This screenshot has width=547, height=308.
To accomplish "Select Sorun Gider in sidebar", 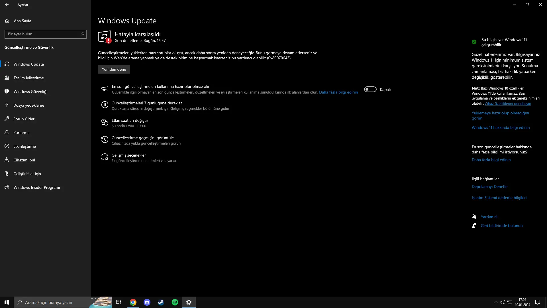I will pos(46,119).
